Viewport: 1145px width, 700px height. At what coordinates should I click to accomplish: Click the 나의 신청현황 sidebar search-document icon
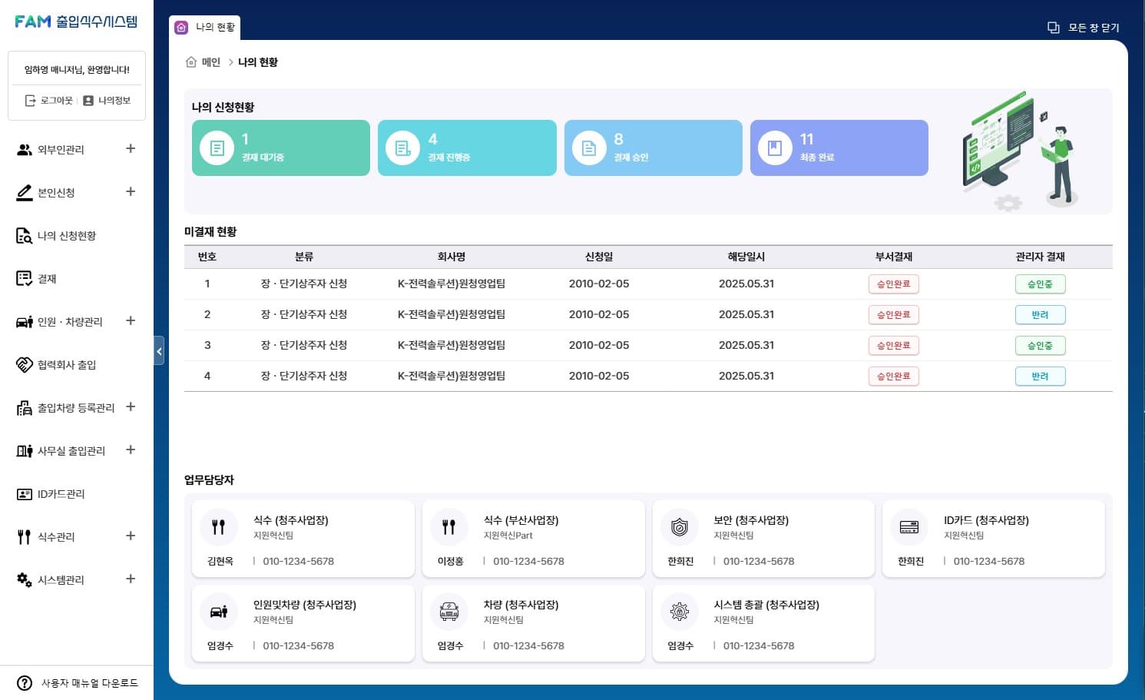pos(25,236)
